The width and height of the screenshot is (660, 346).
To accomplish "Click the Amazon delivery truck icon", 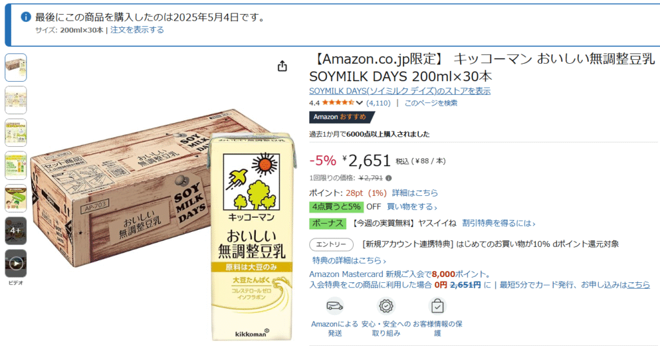I will tap(335, 306).
